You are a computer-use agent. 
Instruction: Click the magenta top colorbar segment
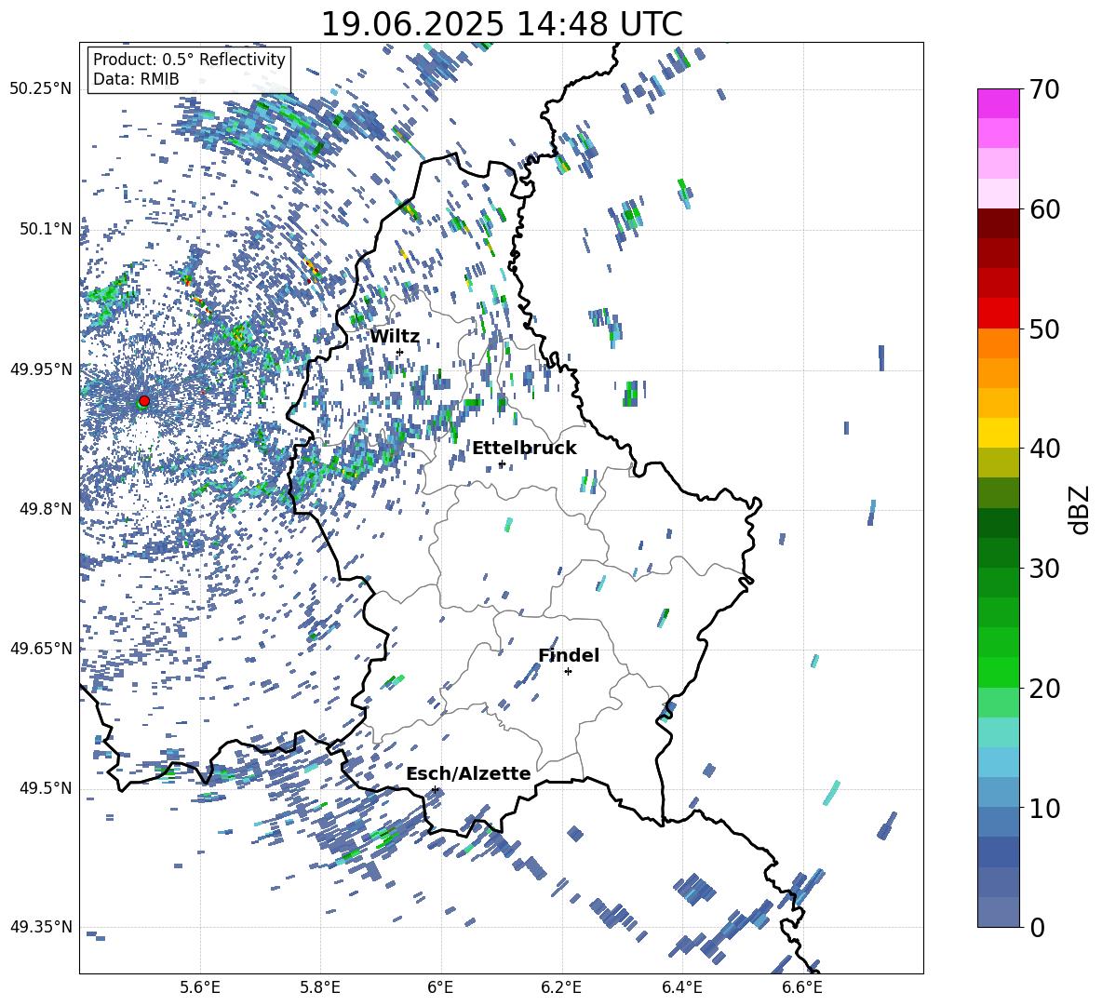click(999, 104)
